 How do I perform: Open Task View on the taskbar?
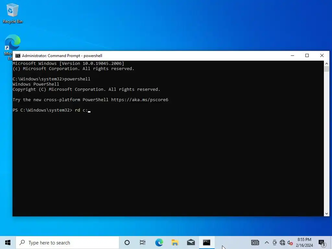[x=143, y=243]
